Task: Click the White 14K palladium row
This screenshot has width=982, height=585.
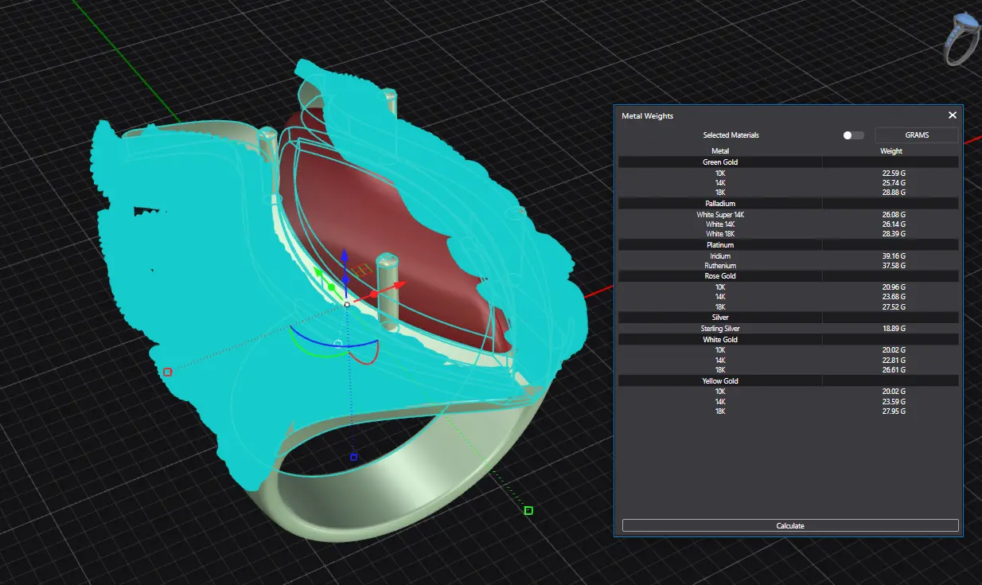Action: pyautogui.click(x=789, y=224)
